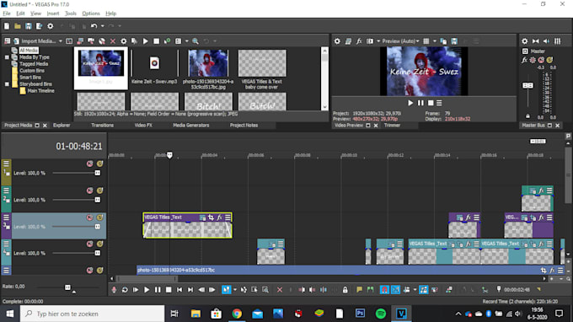Screen dimensions: 573x322
Task: Save preview snapshot to file
Action: point(454,41)
